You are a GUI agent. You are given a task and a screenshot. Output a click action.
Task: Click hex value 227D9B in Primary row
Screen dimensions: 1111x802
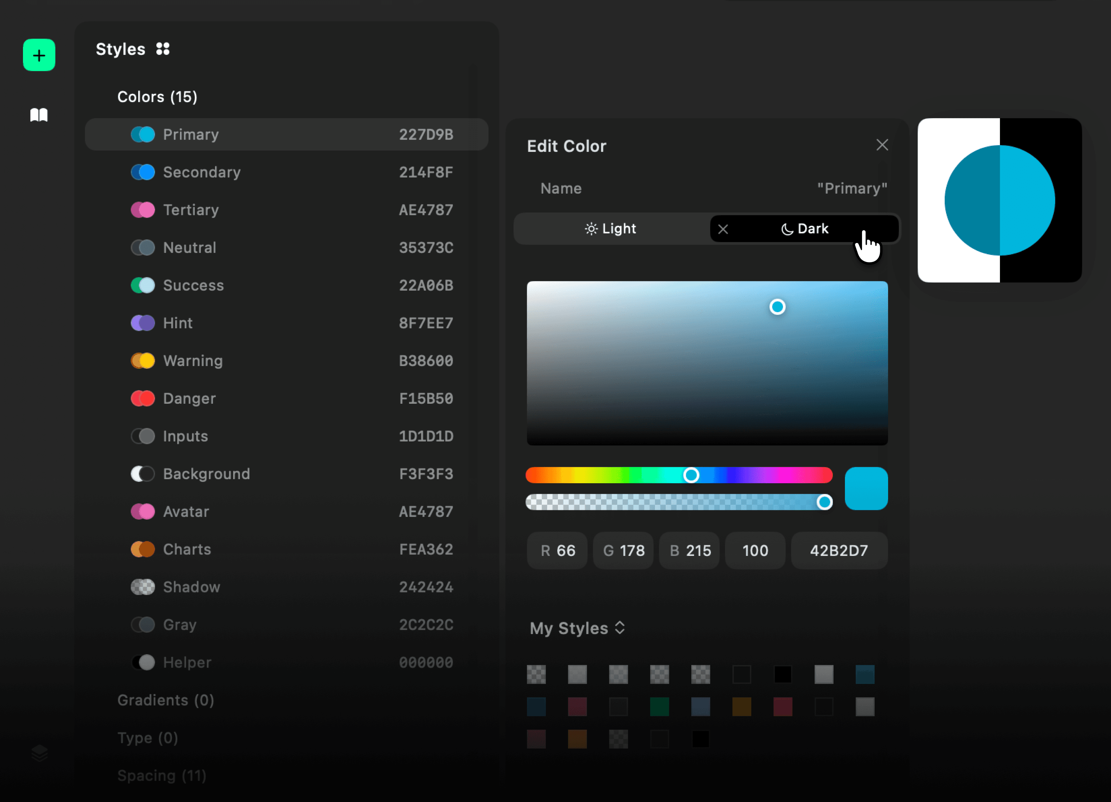pyautogui.click(x=426, y=134)
